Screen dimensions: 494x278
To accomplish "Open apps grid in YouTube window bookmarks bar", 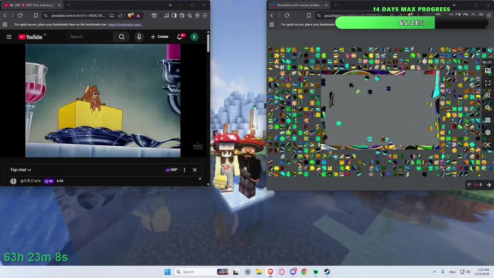I will pos(5,24).
